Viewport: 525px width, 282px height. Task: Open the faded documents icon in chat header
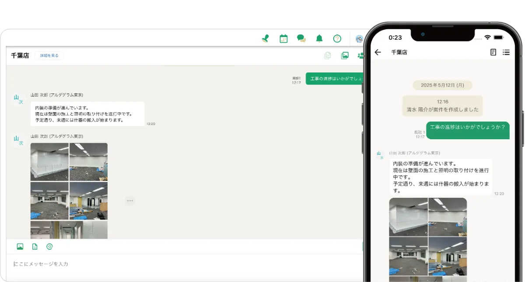tap(327, 55)
